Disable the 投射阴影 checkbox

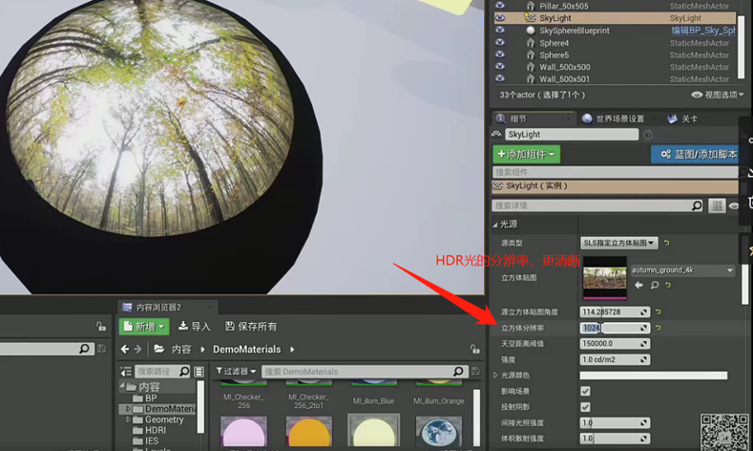[x=585, y=407]
